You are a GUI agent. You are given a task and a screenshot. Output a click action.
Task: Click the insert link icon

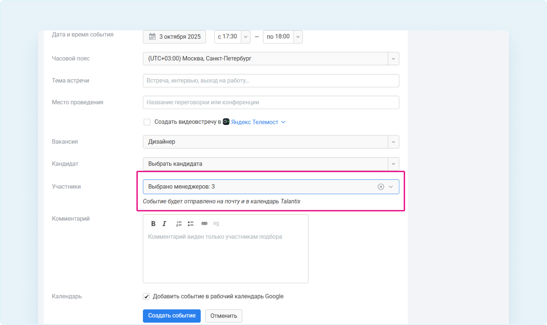[204, 224]
